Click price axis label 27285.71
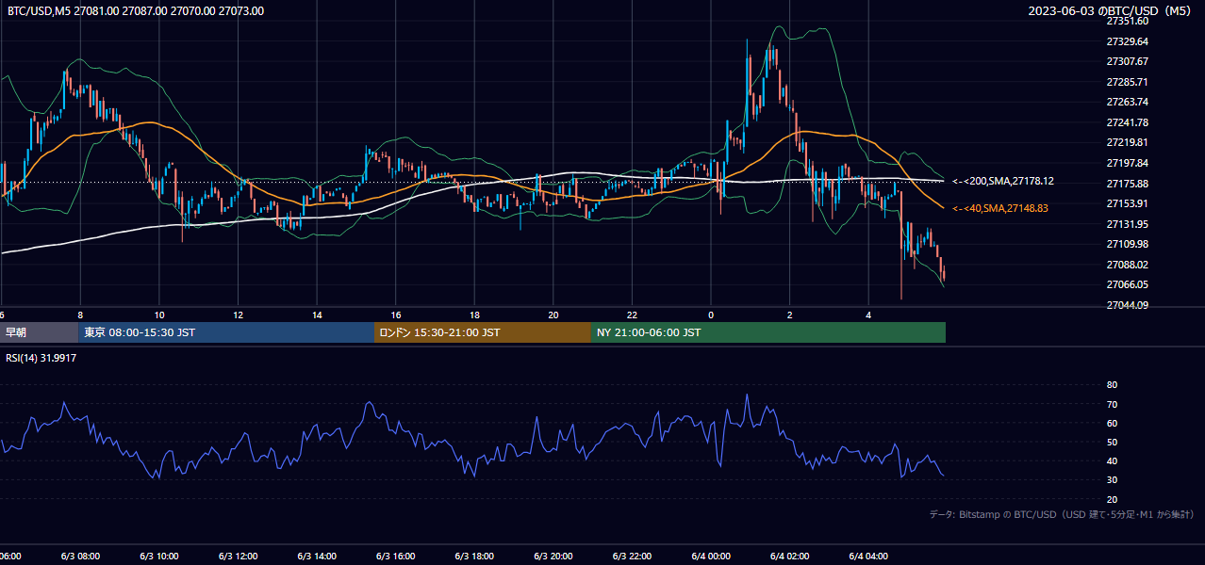1205x565 pixels. [1127, 82]
